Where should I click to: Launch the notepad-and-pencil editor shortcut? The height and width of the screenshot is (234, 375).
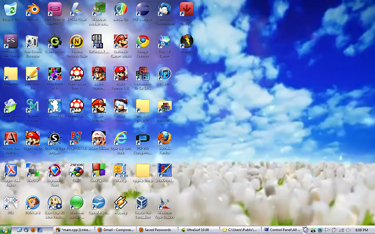pos(33,74)
